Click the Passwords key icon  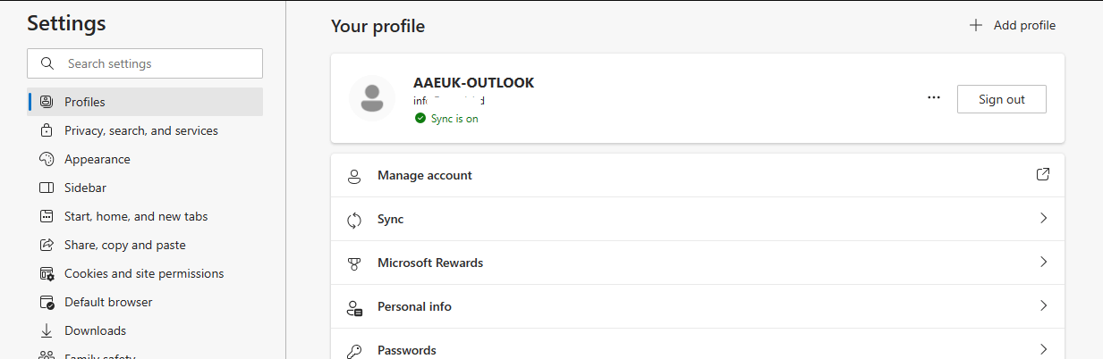[354, 351]
